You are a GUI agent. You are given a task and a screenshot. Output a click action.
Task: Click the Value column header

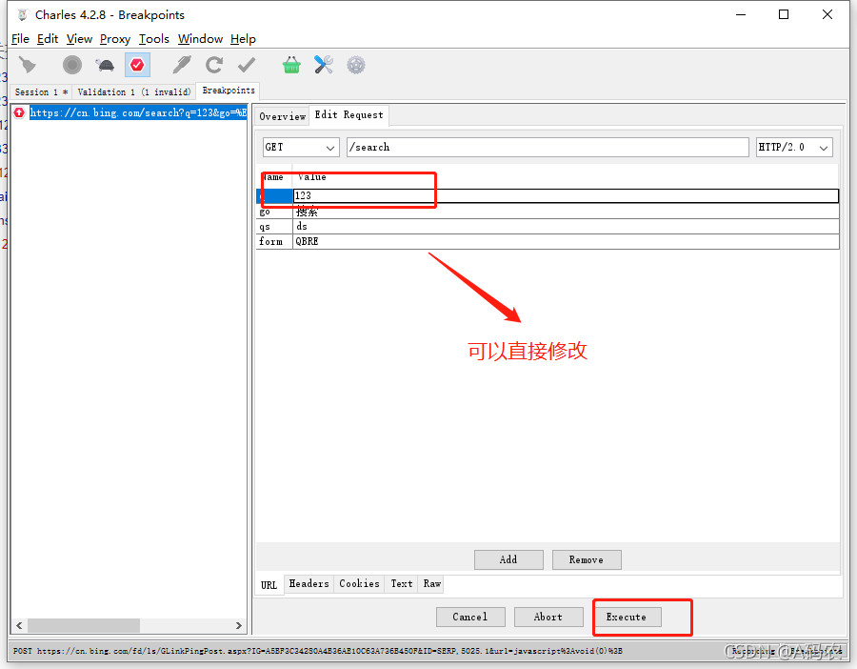click(x=566, y=176)
